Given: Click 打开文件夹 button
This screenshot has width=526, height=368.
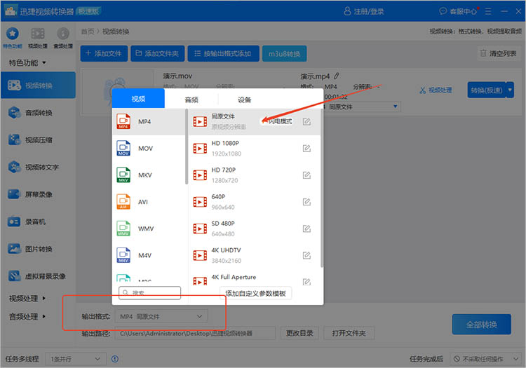Looking at the screenshot, I should pos(349,333).
